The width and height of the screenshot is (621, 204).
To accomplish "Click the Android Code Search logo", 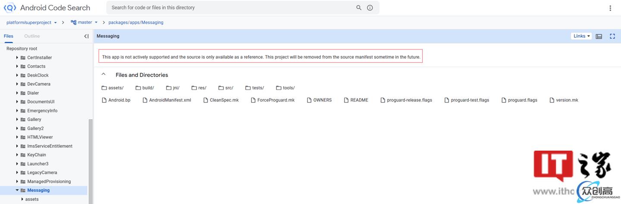I will point(9,8).
